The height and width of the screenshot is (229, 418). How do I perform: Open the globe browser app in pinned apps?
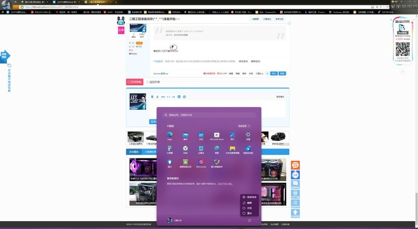217,150
